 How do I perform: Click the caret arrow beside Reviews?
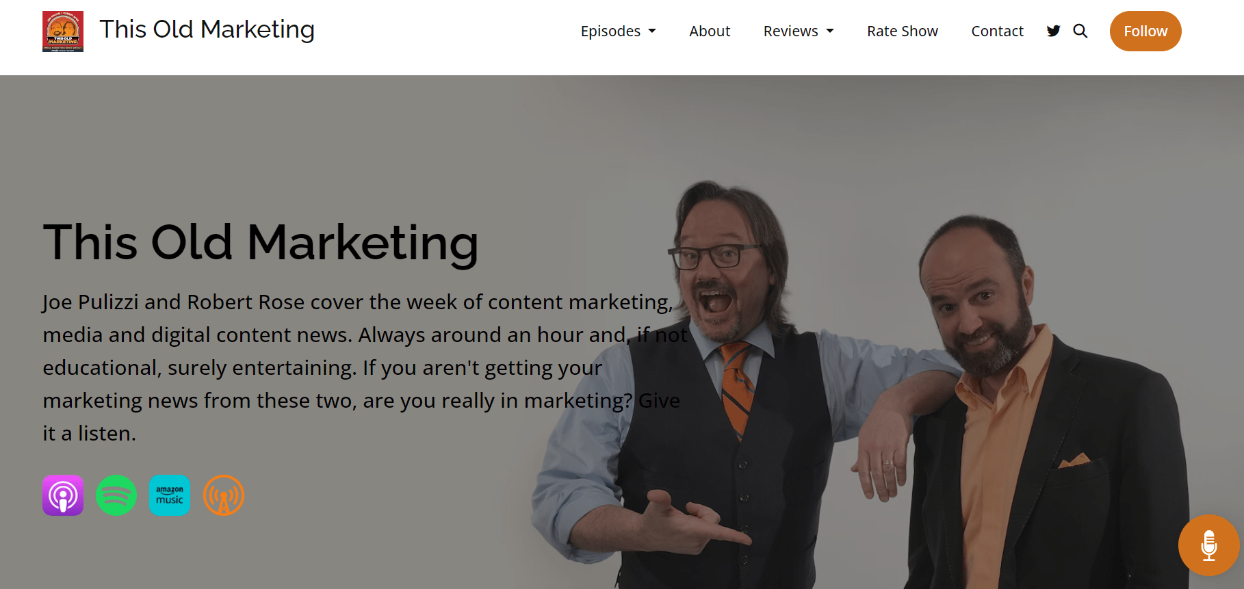point(830,31)
